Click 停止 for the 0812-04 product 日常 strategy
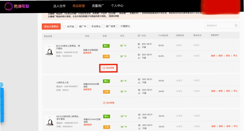244x131 pixels. click(x=235, y=56)
